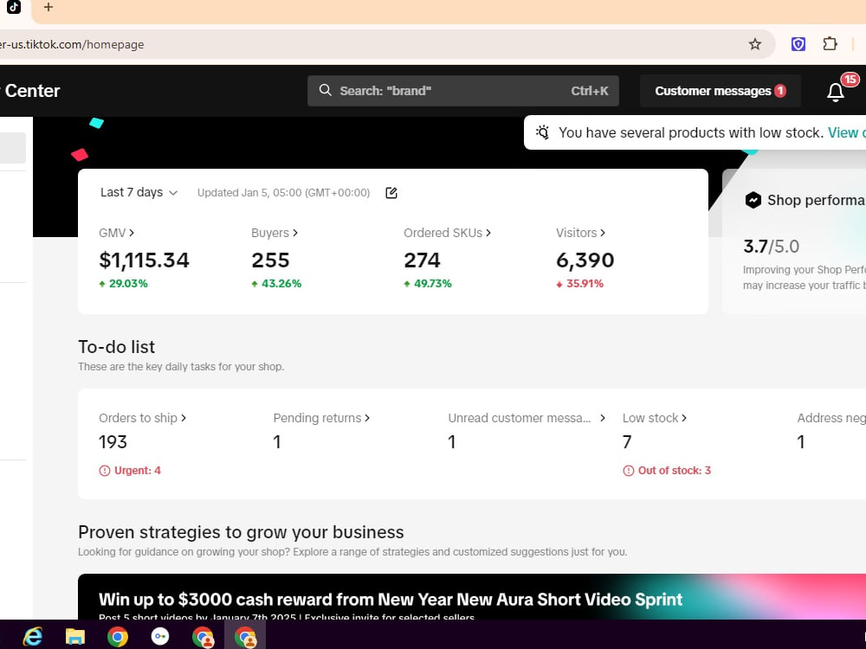Open the notifications bell with 15 badge
This screenshot has width=866, height=649.
836,92
